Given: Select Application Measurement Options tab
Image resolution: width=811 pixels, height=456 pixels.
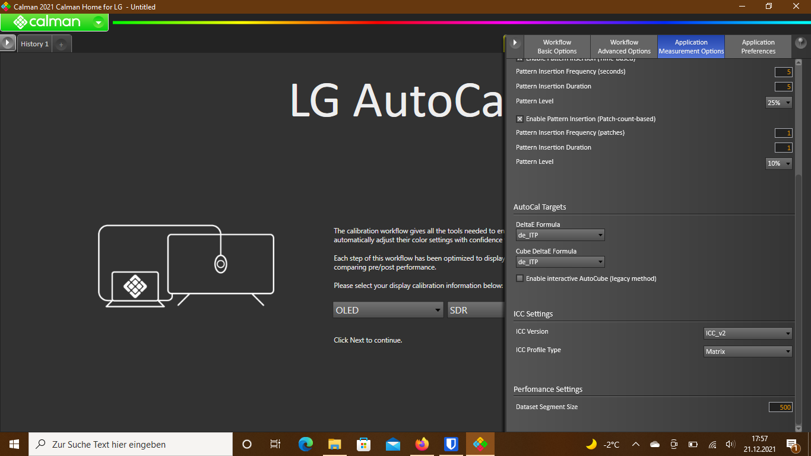Looking at the screenshot, I should (x=691, y=46).
